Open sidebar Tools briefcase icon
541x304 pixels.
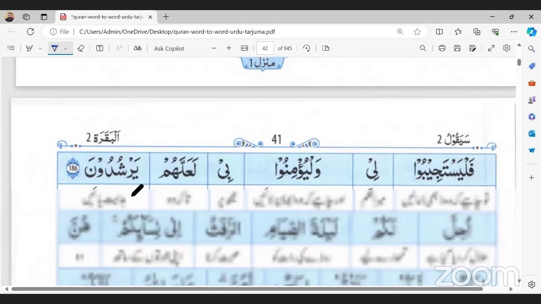(532, 83)
